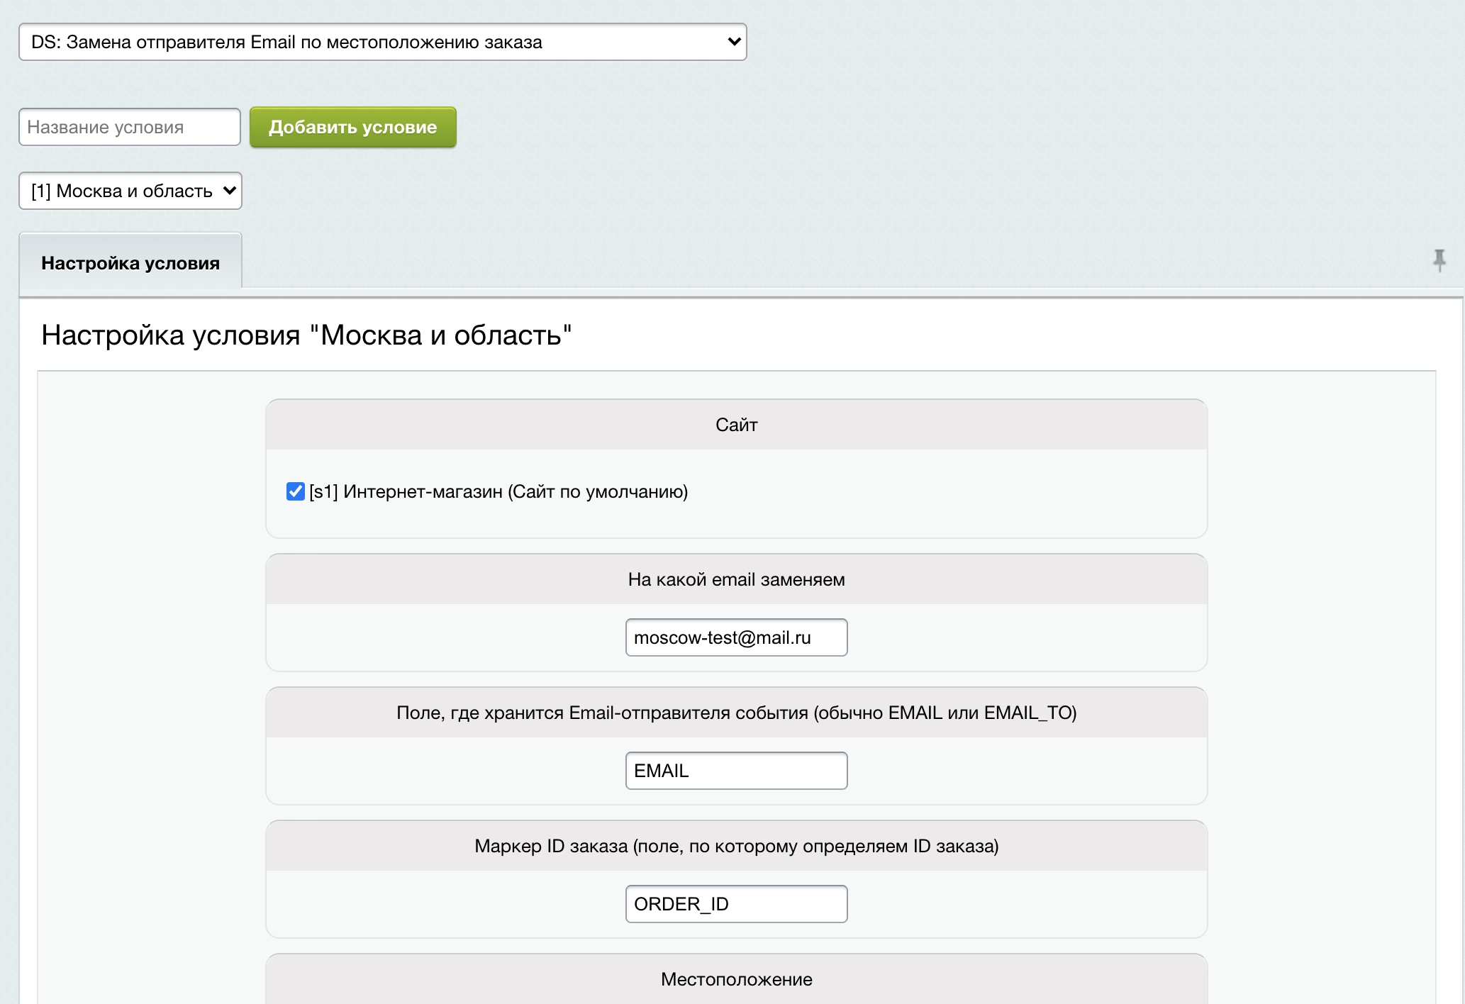Image resolution: width=1465 pixels, height=1004 pixels.
Task: Focus the Название условия input field
Action: click(130, 127)
